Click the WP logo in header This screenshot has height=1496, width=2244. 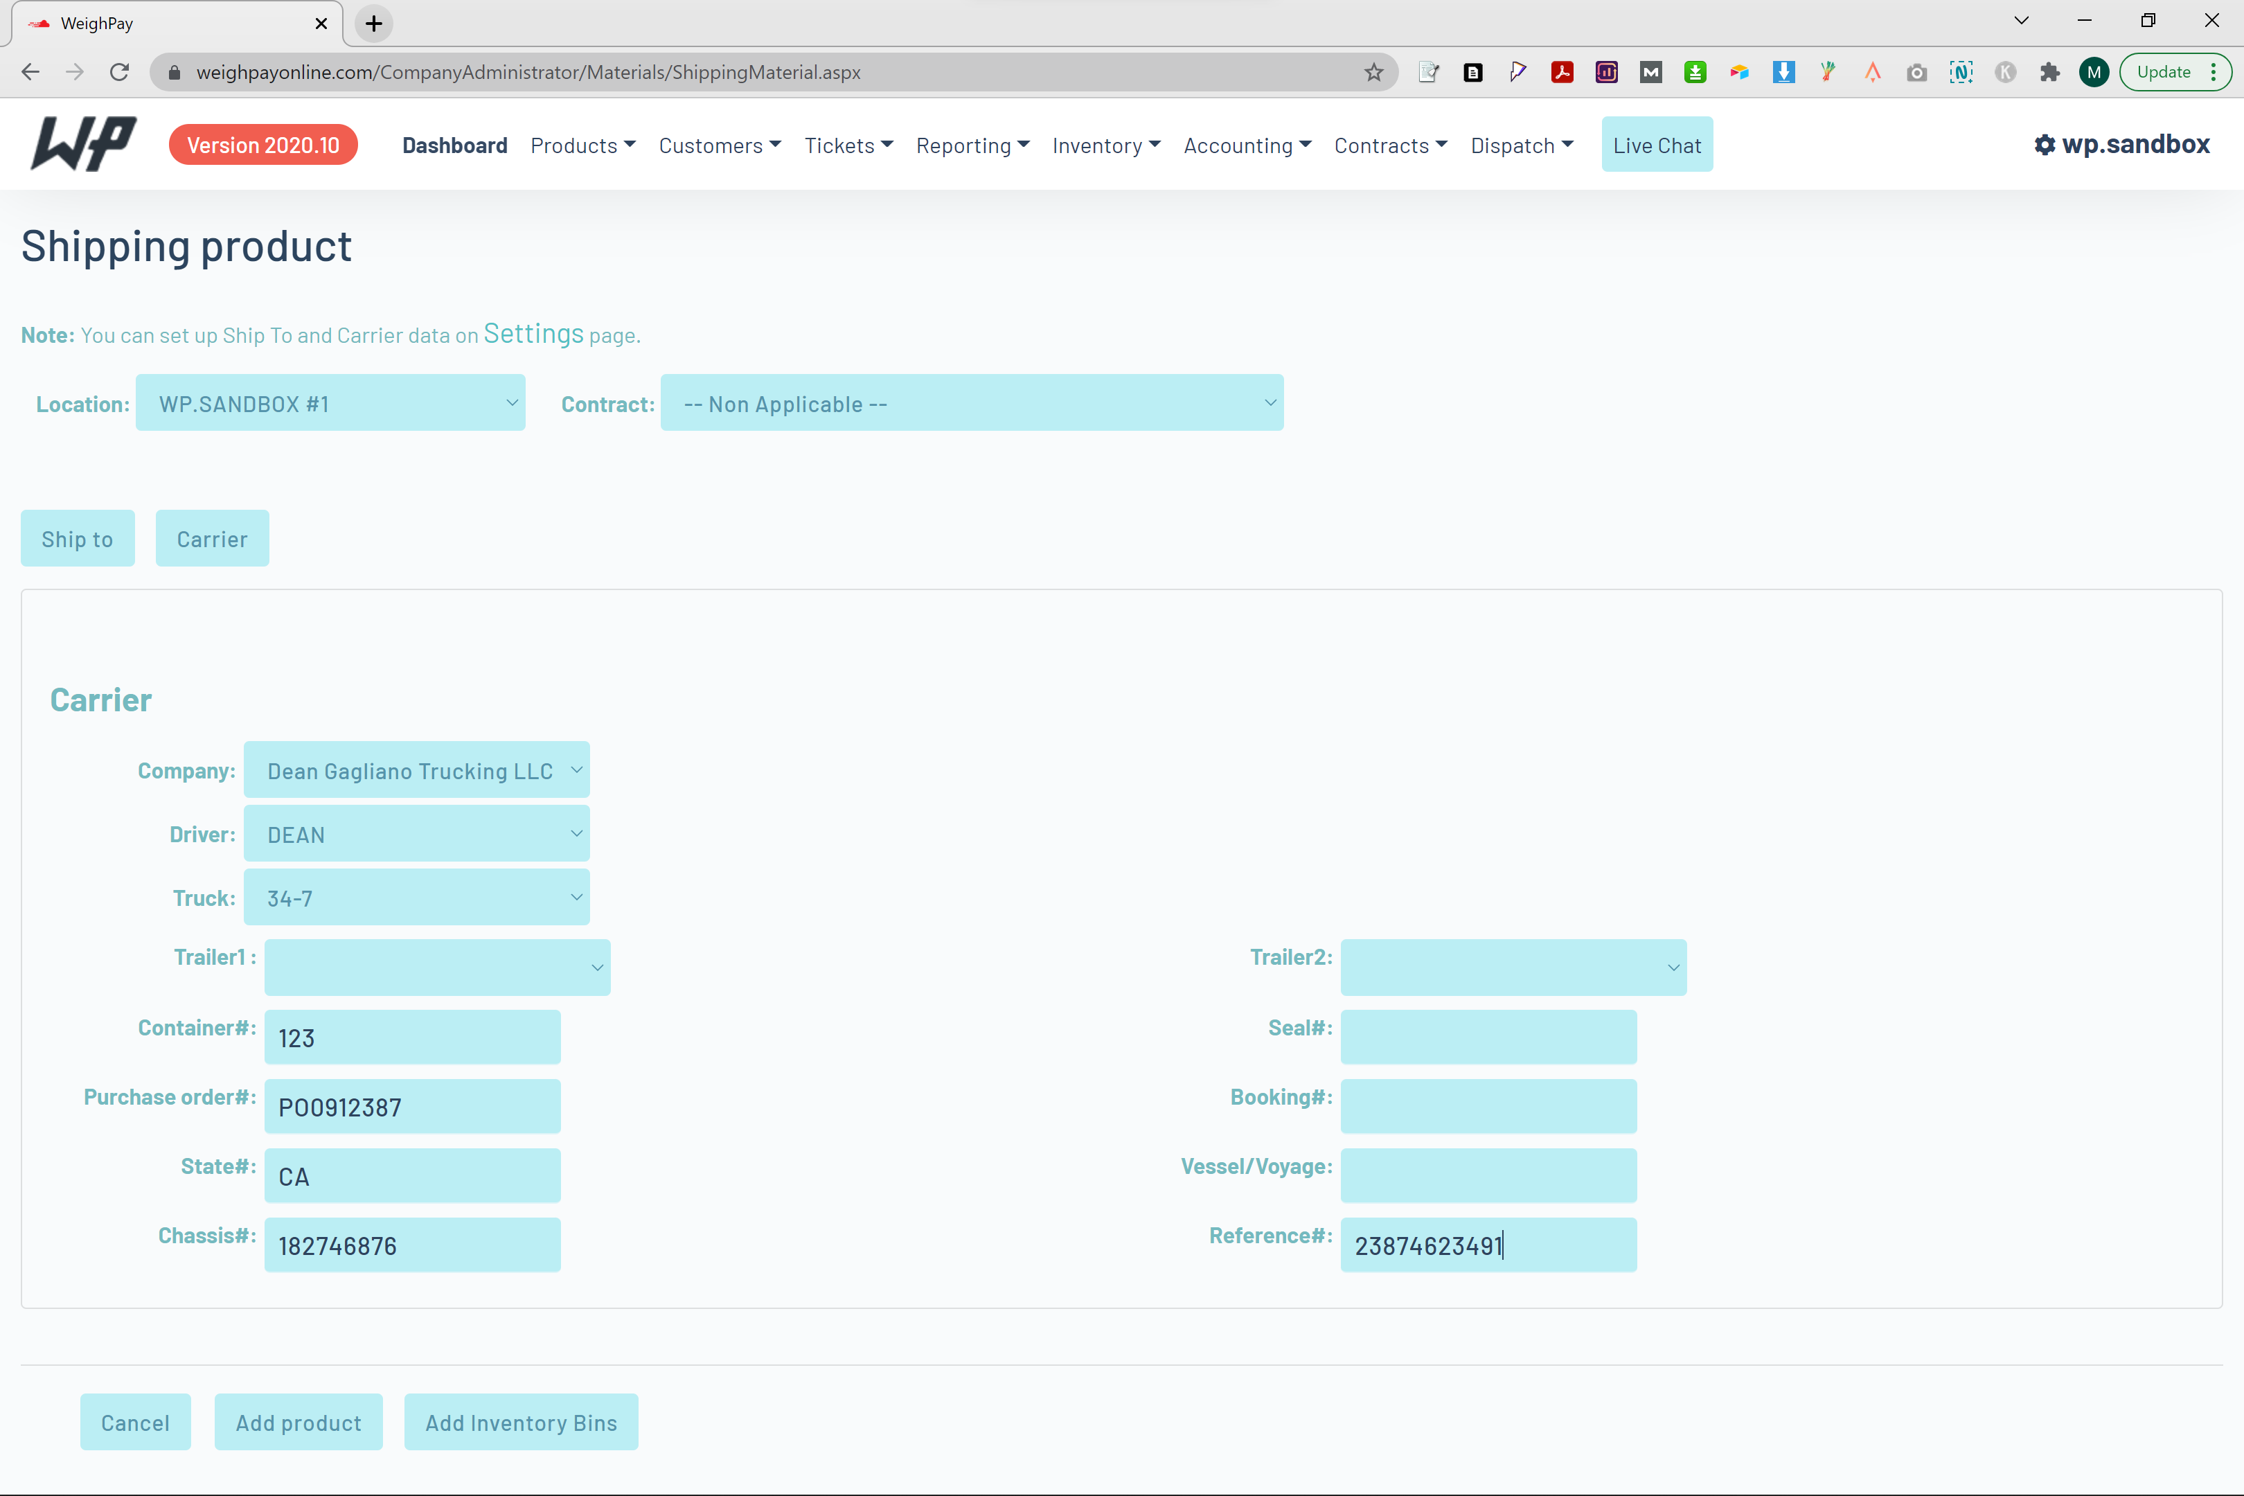84,144
